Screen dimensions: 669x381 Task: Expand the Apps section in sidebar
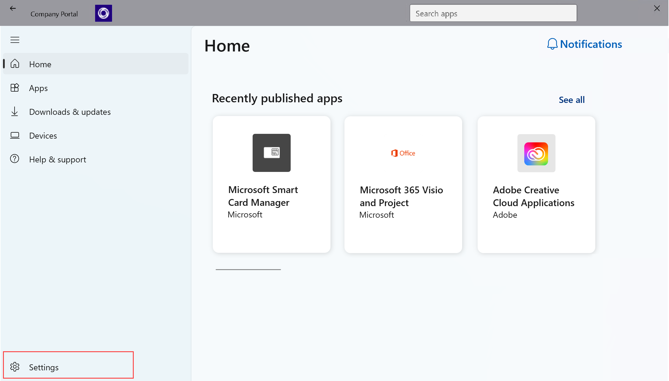39,88
